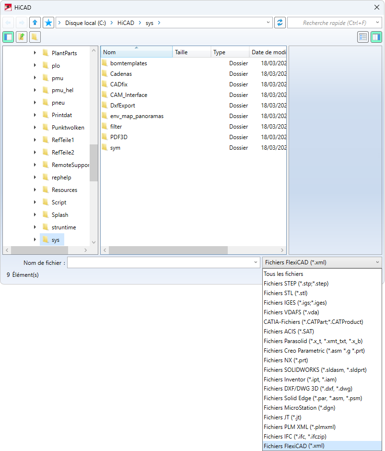Choose Fichiers Inventor filter option

[x=322, y=380]
